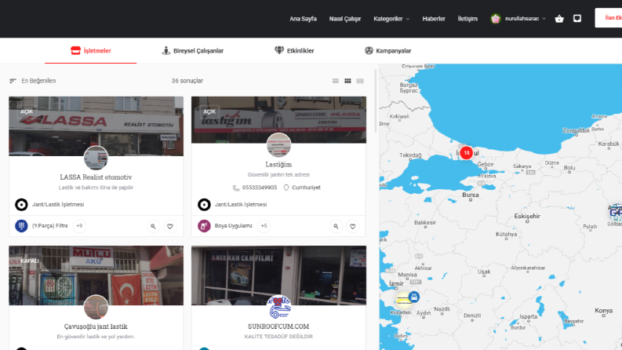Image resolution: width=622 pixels, height=350 pixels.
Task: Click the red 18 cluster marker on map
Action: coord(467,153)
